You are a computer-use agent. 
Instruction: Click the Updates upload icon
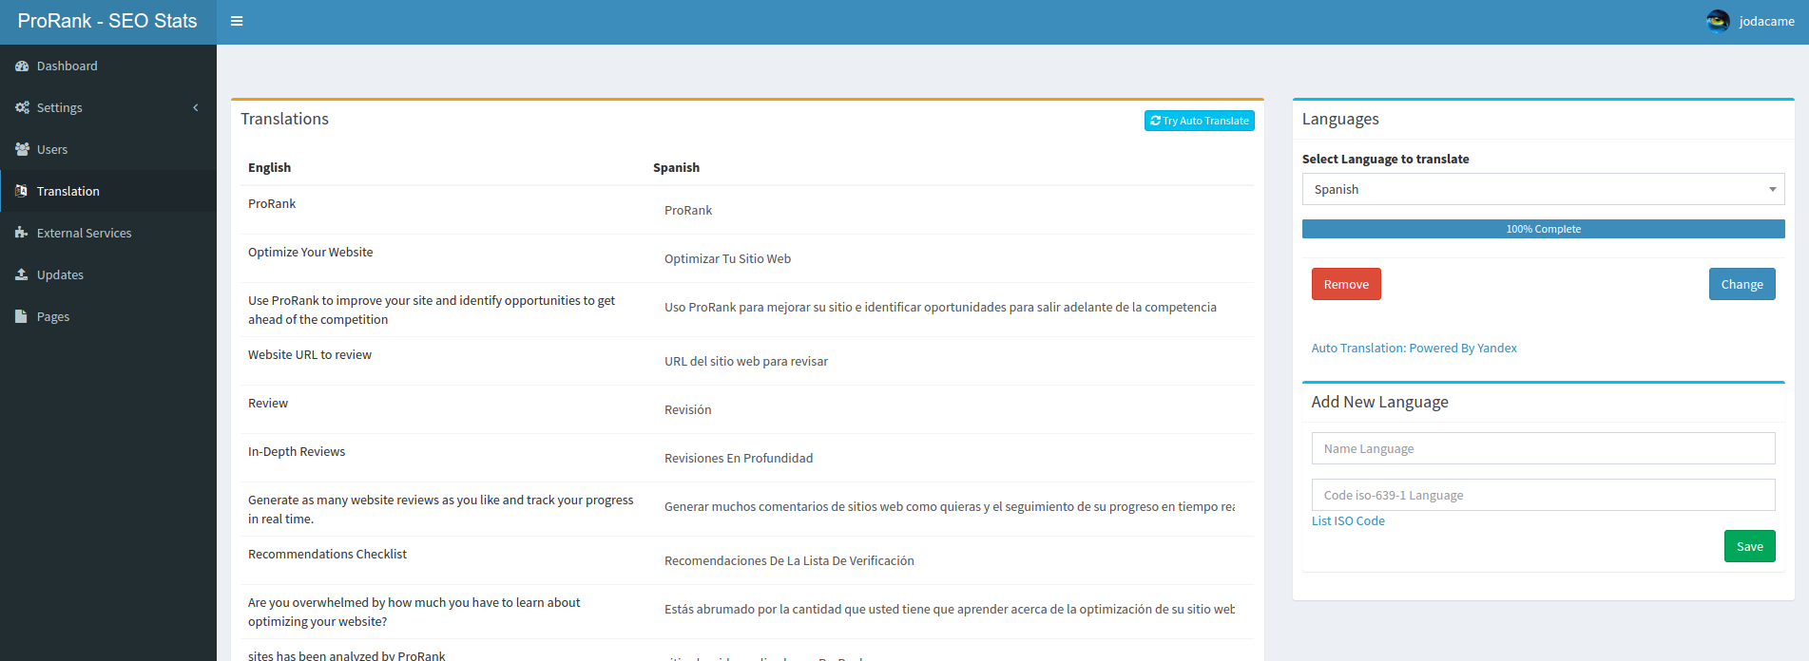pyautogui.click(x=22, y=274)
